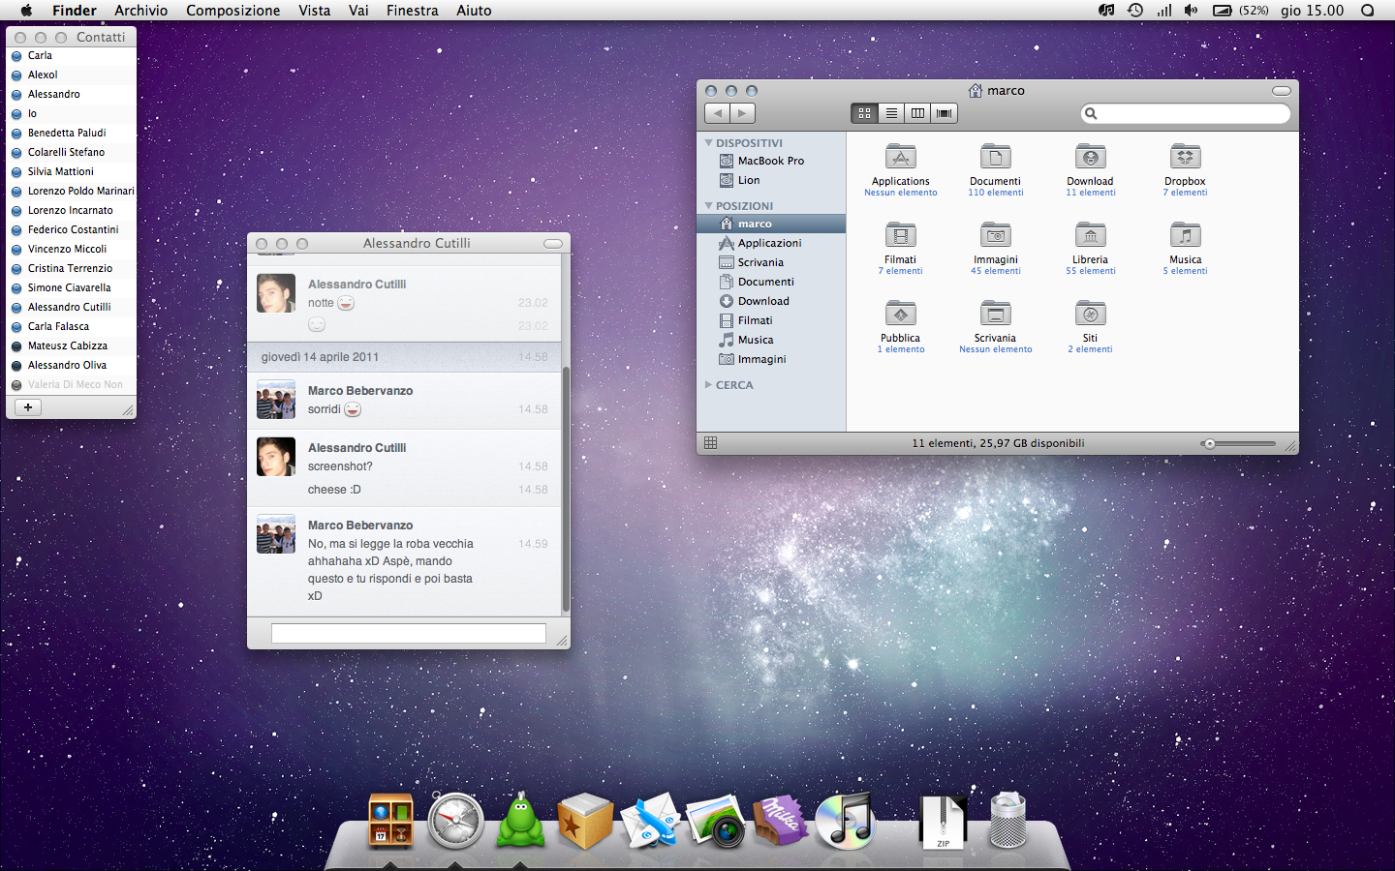Switch Finder window to list view
This screenshot has width=1395, height=871.
point(891,113)
